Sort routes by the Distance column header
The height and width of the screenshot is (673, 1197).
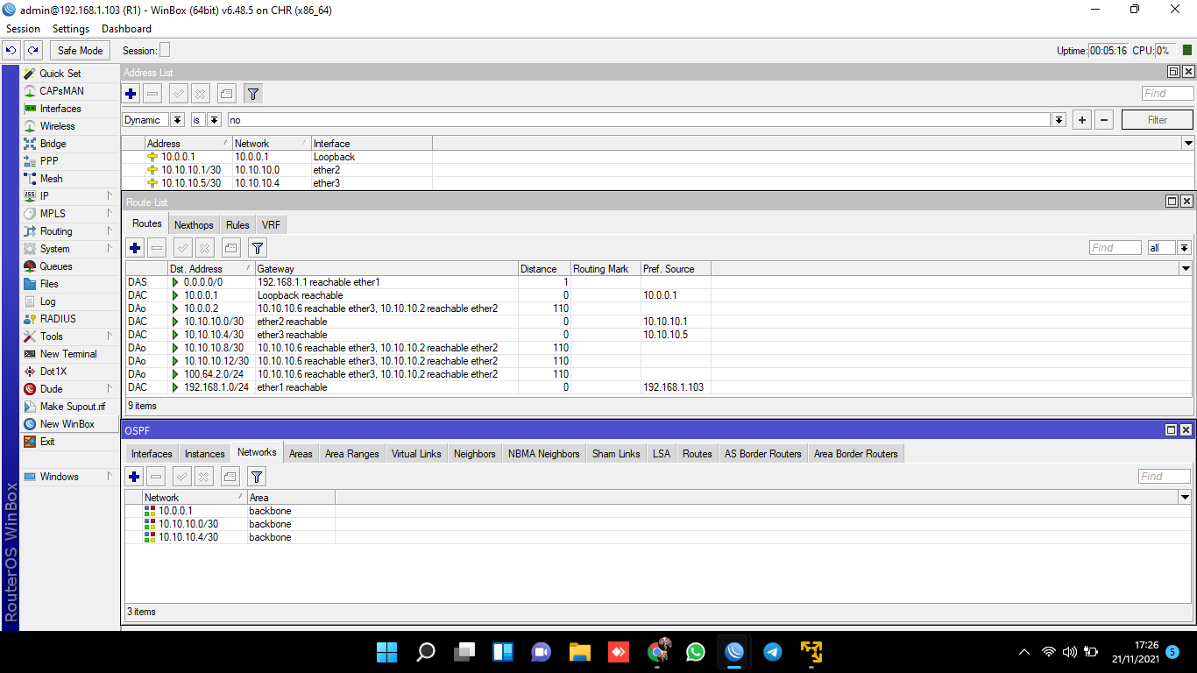point(543,269)
